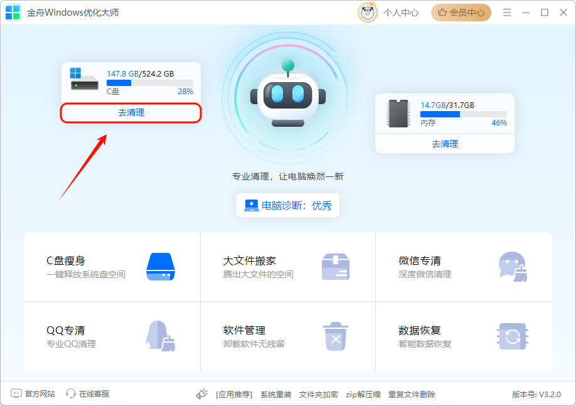Image resolution: width=576 pixels, height=406 pixels.
Task: Open 文件夹加密 recommended app link
Action: pos(318,395)
